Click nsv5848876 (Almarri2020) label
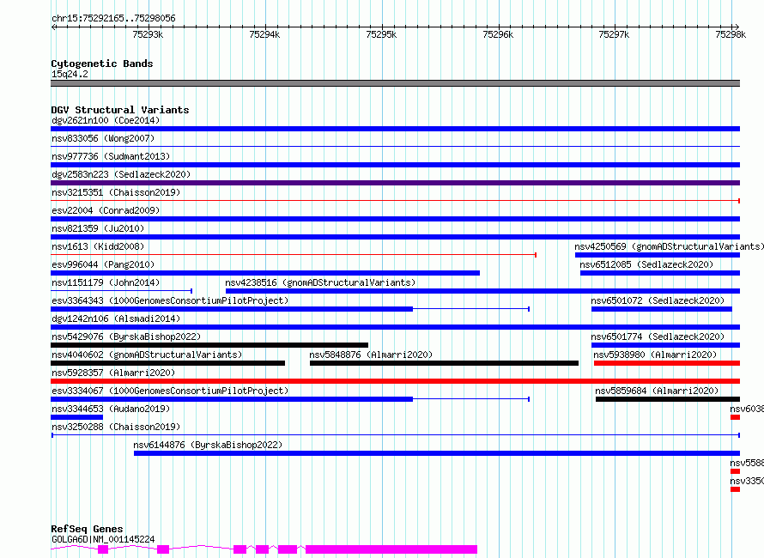 pyautogui.click(x=371, y=355)
